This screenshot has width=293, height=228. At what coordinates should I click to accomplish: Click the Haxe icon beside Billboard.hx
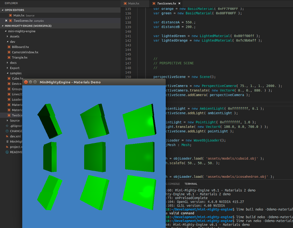click(x=9, y=47)
